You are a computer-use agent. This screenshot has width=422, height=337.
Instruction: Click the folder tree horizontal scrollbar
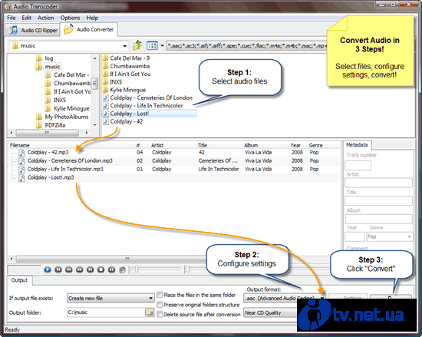(48, 133)
